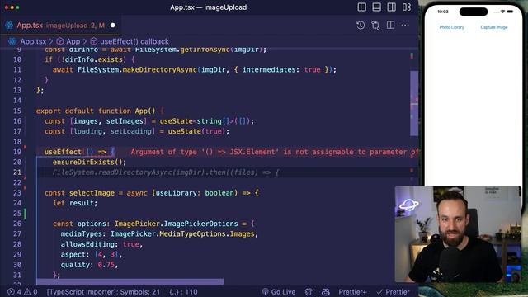Click quality value 0.75 on line 30
The height and width of the screenshot is (297, 528).
[x=106, y=265]
